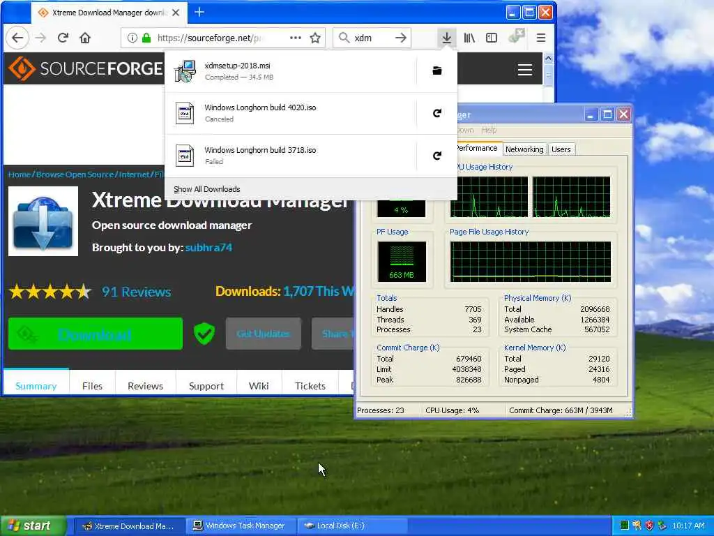Show site information icon in address bar

click(x=132, y=38)
